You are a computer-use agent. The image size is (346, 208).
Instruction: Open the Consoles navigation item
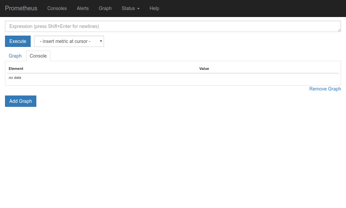point(57,8)
